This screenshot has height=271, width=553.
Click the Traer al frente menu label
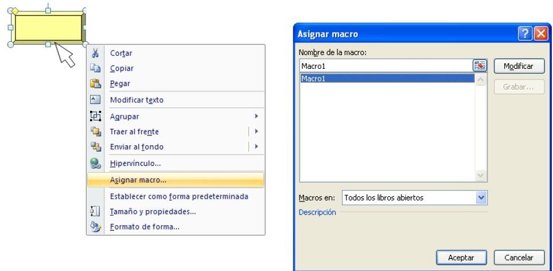point(134,131)
